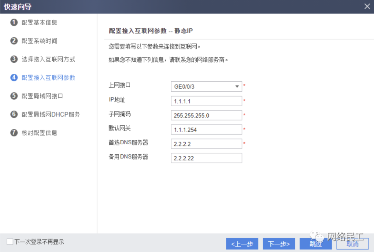Viewport: 374px width, 252px height.
Task: Click the step 4 number icon
Action: pos(14,78)
